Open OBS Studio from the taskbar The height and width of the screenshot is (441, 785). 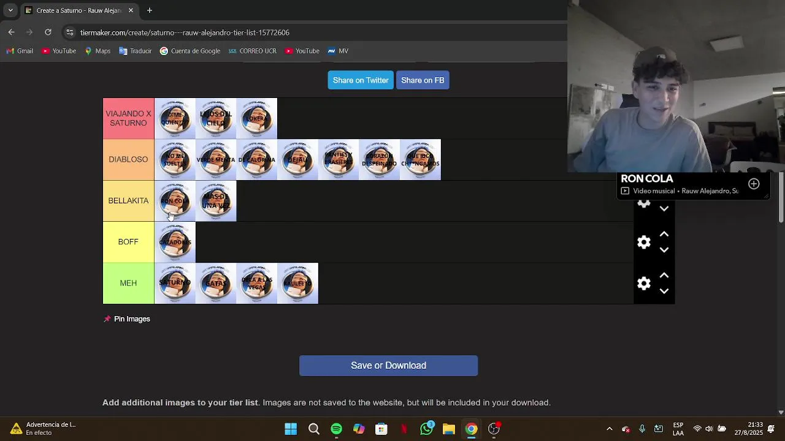pyautogui.click(x=494, y=429)
